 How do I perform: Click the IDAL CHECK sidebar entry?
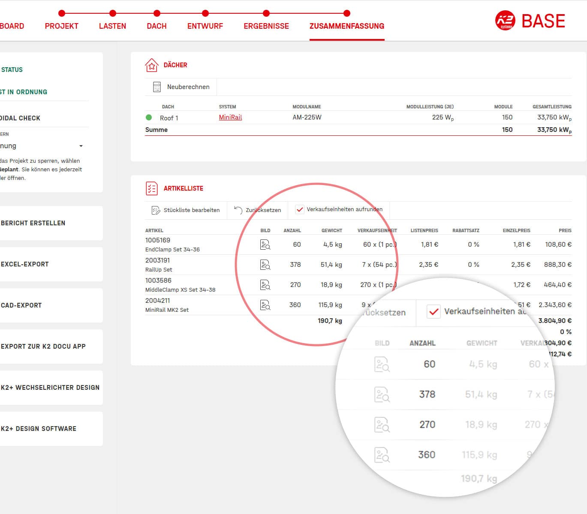(20, 118)
